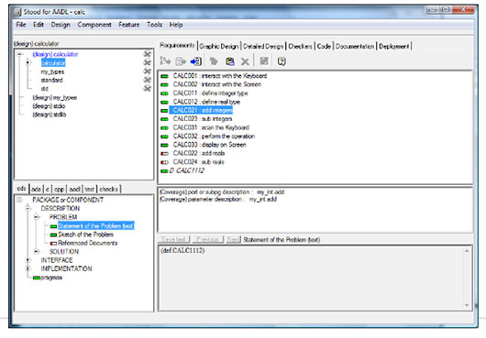Image resolution: width=486 pixels, height=338 pixels.
Task: Click the green status icon of CALC1112
Action: 164,171
